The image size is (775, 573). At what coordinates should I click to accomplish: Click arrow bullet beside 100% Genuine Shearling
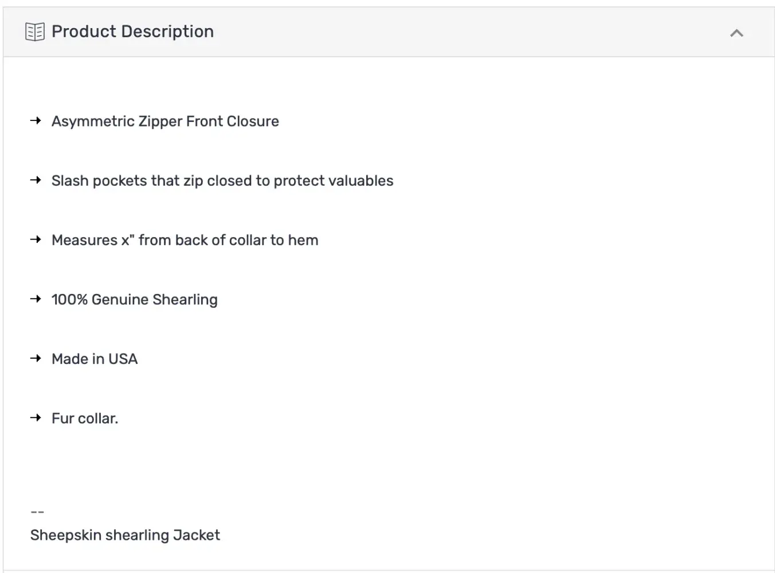point(36,299)
